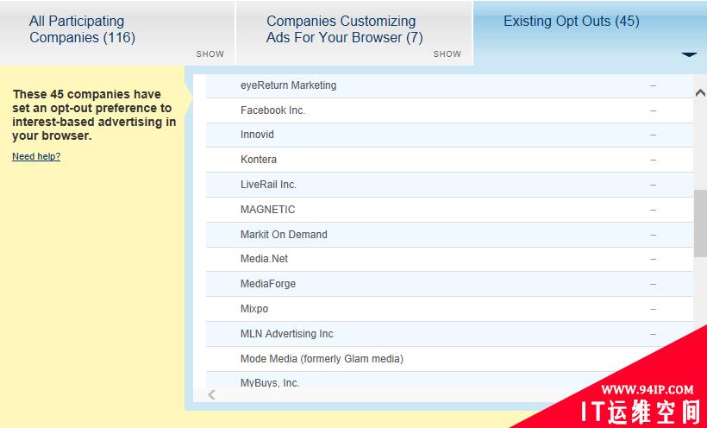Image resolution: width=707 pixels, height=428 pixels.
Task: Click SHOW under All Participating Companies
Action: [x=210, y=53]
